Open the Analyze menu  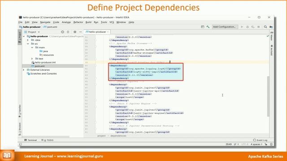(66, 22)
